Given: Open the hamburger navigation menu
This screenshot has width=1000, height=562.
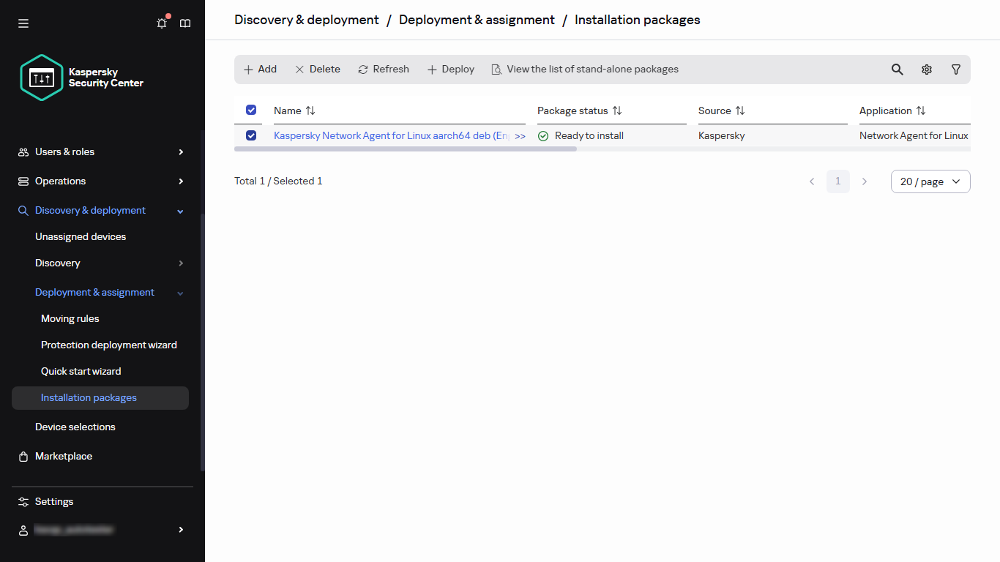Looking at the screenshot, I should 23,23.
